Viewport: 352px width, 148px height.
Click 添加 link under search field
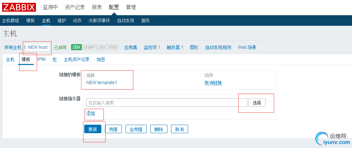click(91, 113)
